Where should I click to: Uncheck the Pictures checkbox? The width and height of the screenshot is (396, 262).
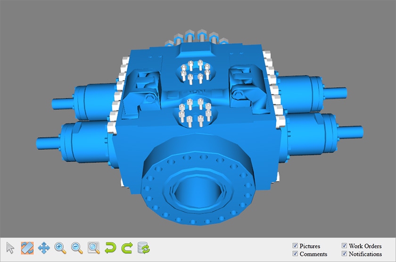click(x=295, y=246)
